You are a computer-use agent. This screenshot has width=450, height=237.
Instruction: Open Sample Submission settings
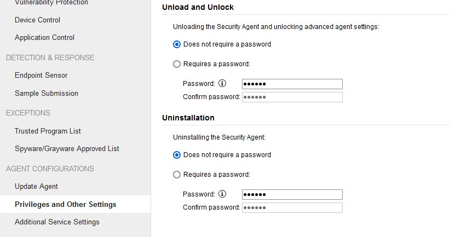coord(47,93)
